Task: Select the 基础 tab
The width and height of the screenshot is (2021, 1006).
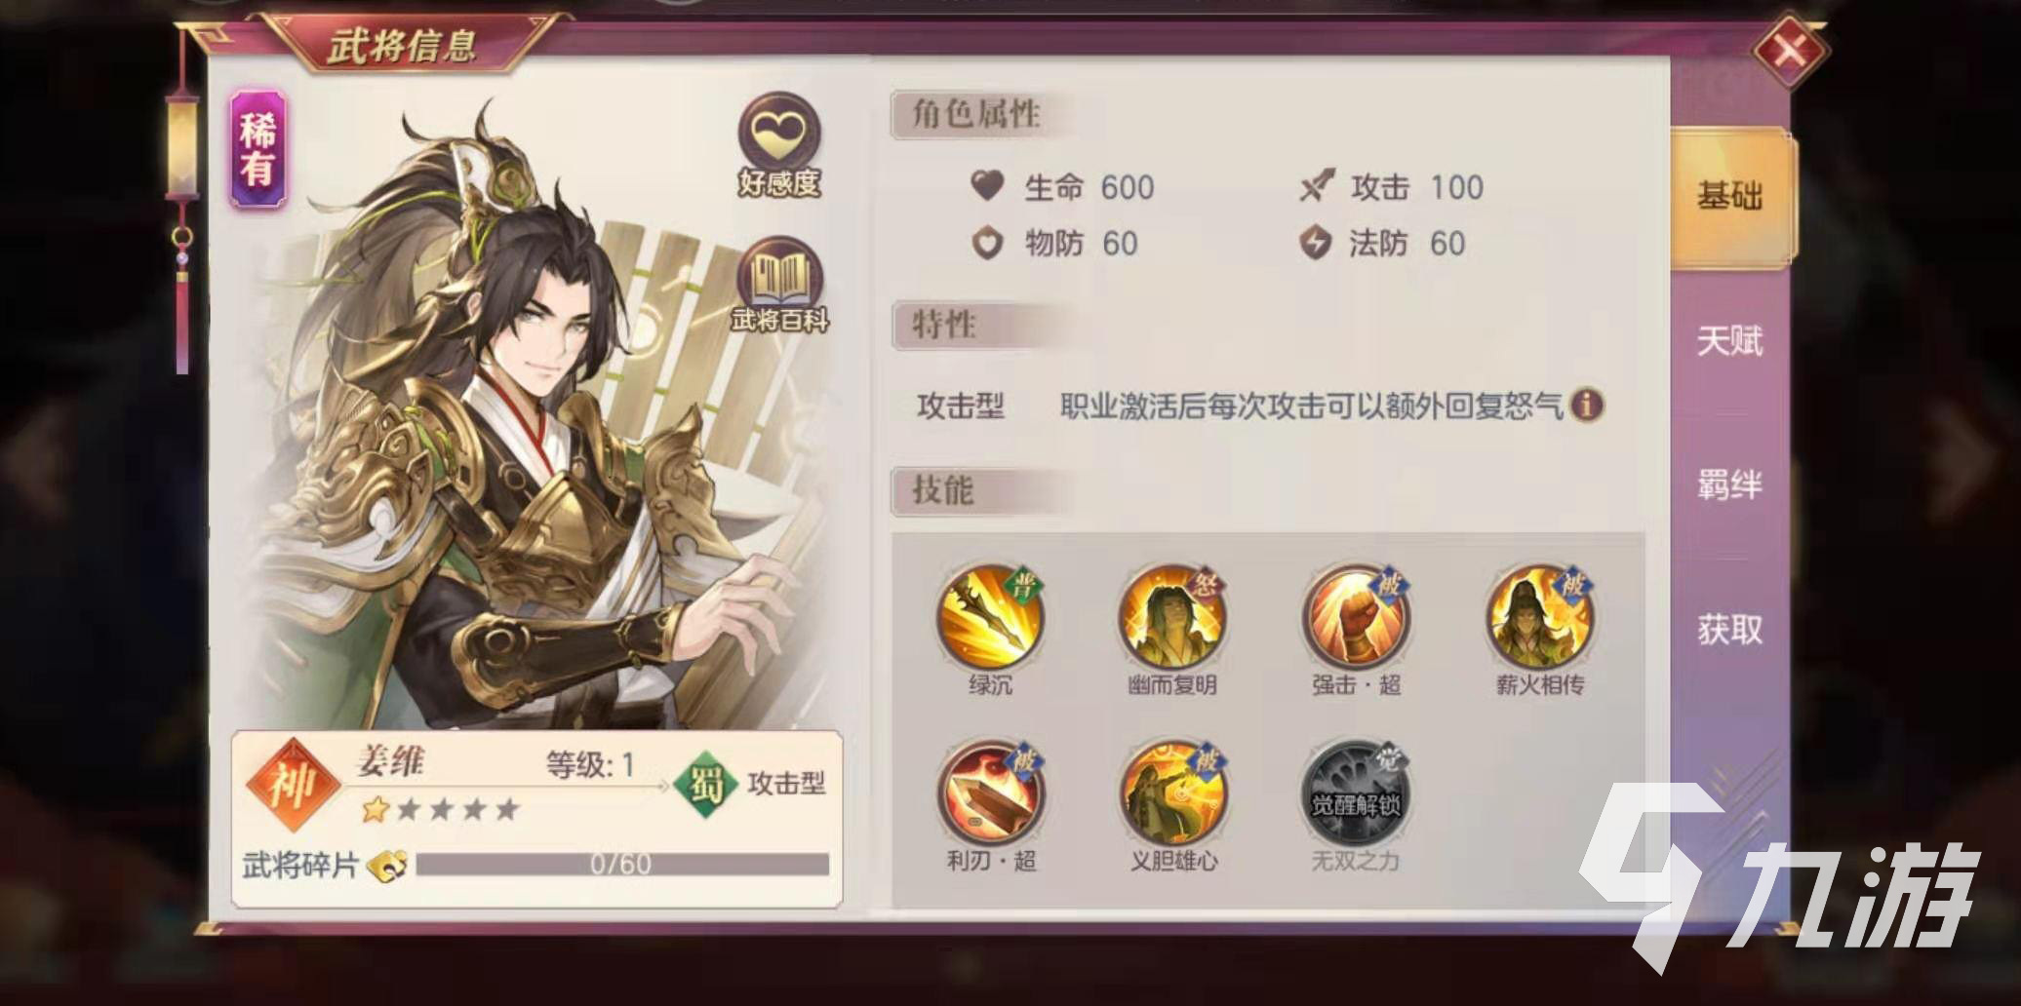Action: [x=1731, y=197]
